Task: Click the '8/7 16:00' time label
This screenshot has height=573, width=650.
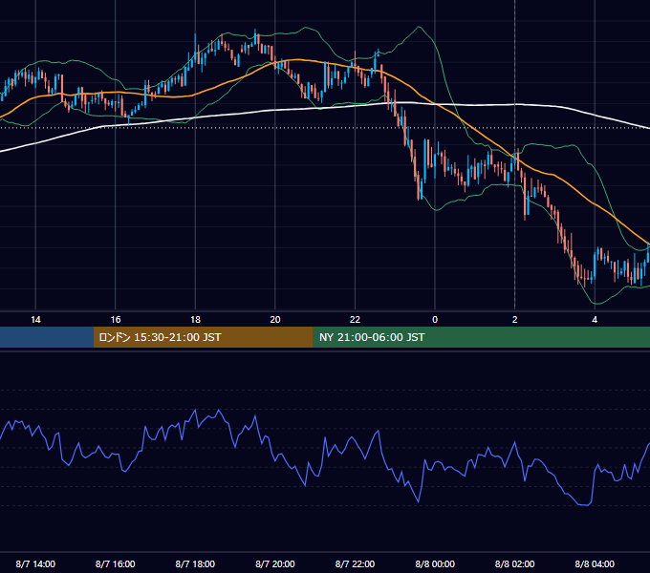Action: click(116, 563)
